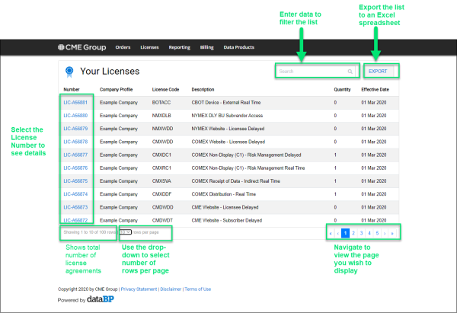
Task: Go to the next page arrow
Action: tap(385, 234)
